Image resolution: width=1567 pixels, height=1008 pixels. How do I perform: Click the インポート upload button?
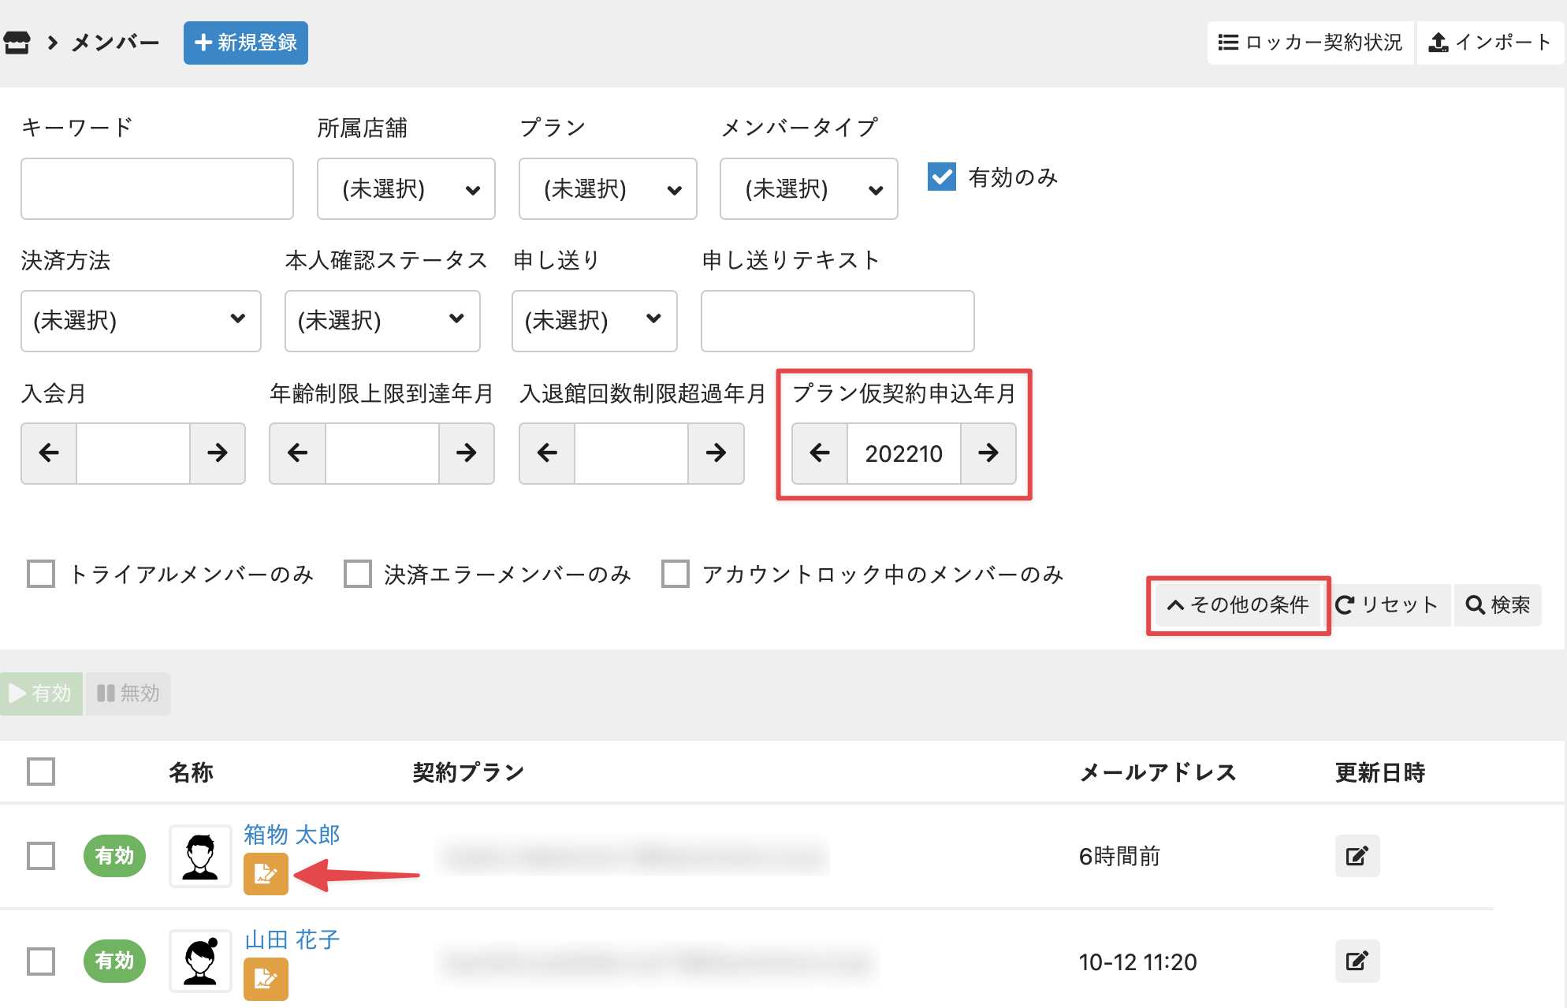pyautogui.click(x=1489, y=43)
